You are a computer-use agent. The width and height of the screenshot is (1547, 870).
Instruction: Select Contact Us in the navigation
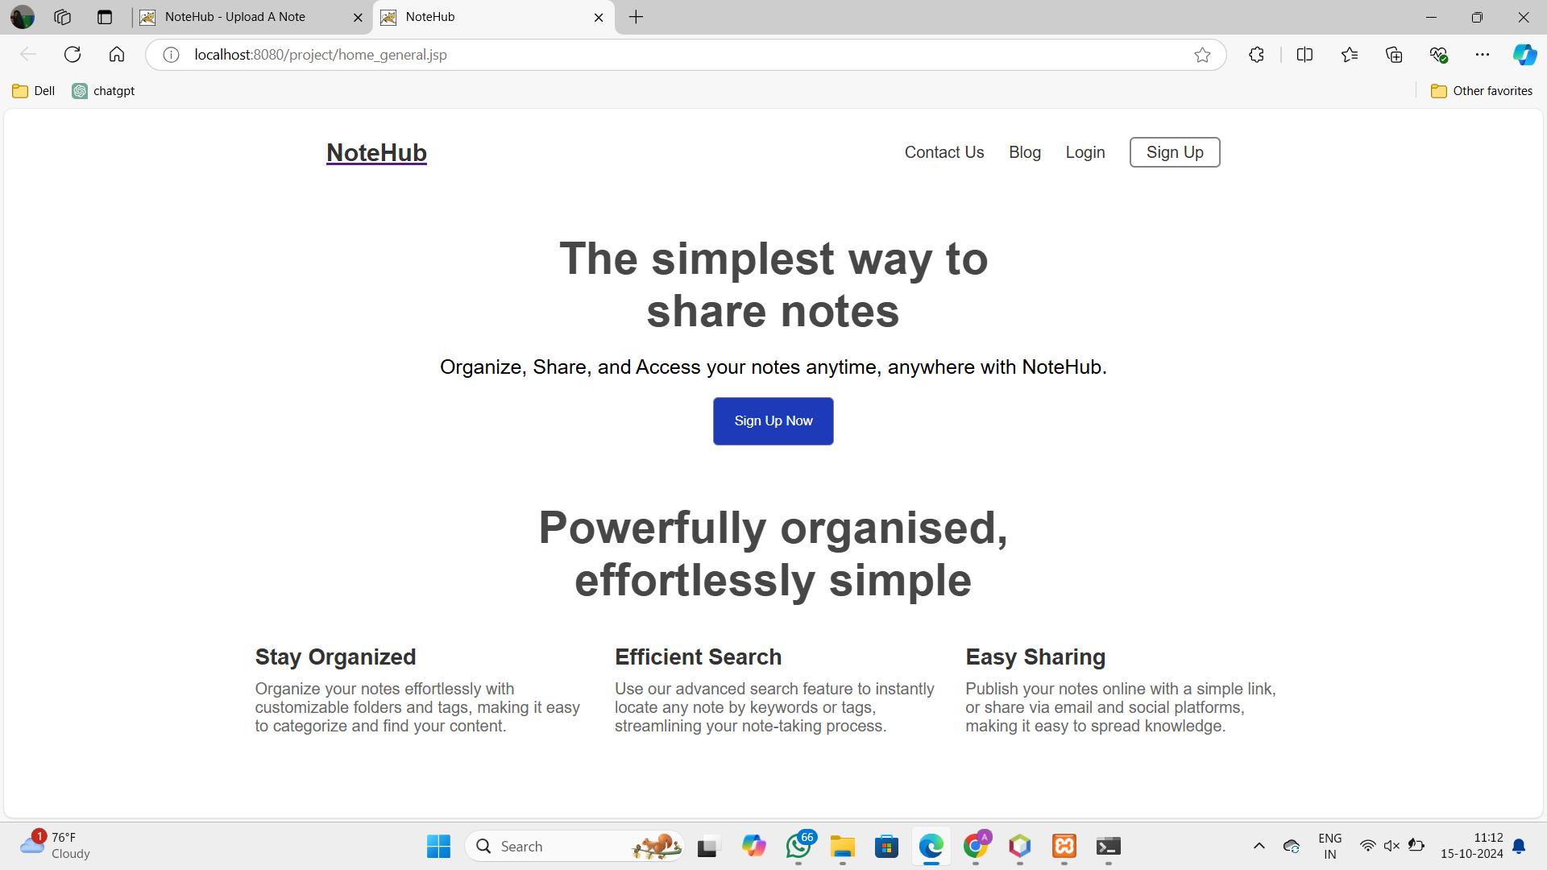(x=944, y=151)
